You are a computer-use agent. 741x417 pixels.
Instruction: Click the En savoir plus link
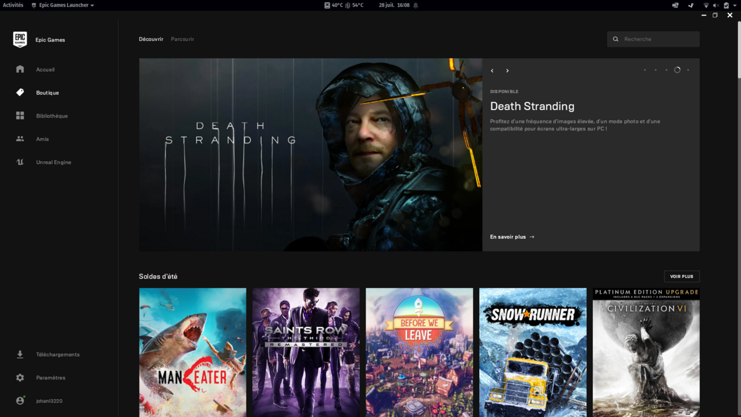[512, 237]
